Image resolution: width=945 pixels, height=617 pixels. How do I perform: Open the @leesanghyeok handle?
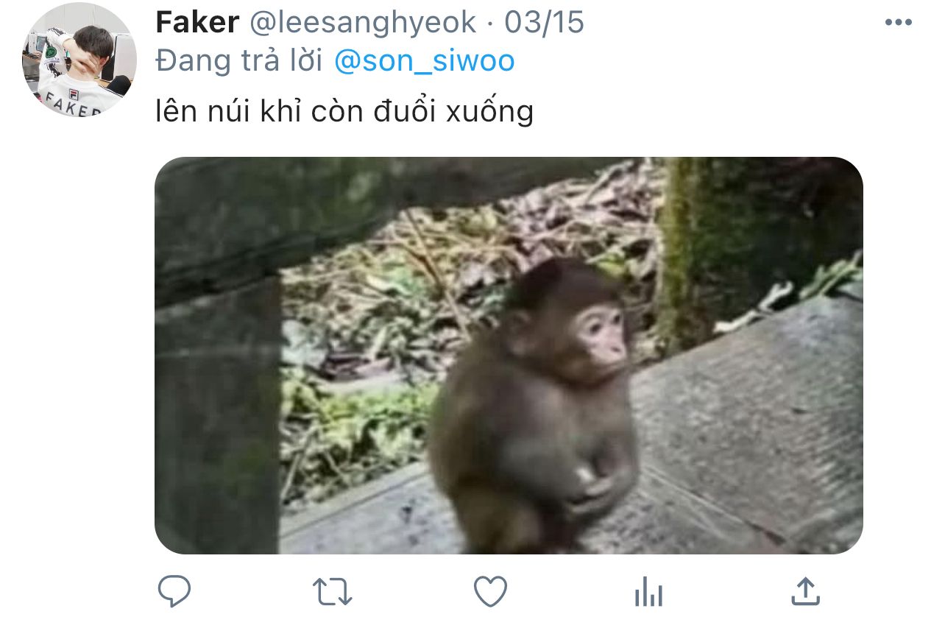(364, 23)
